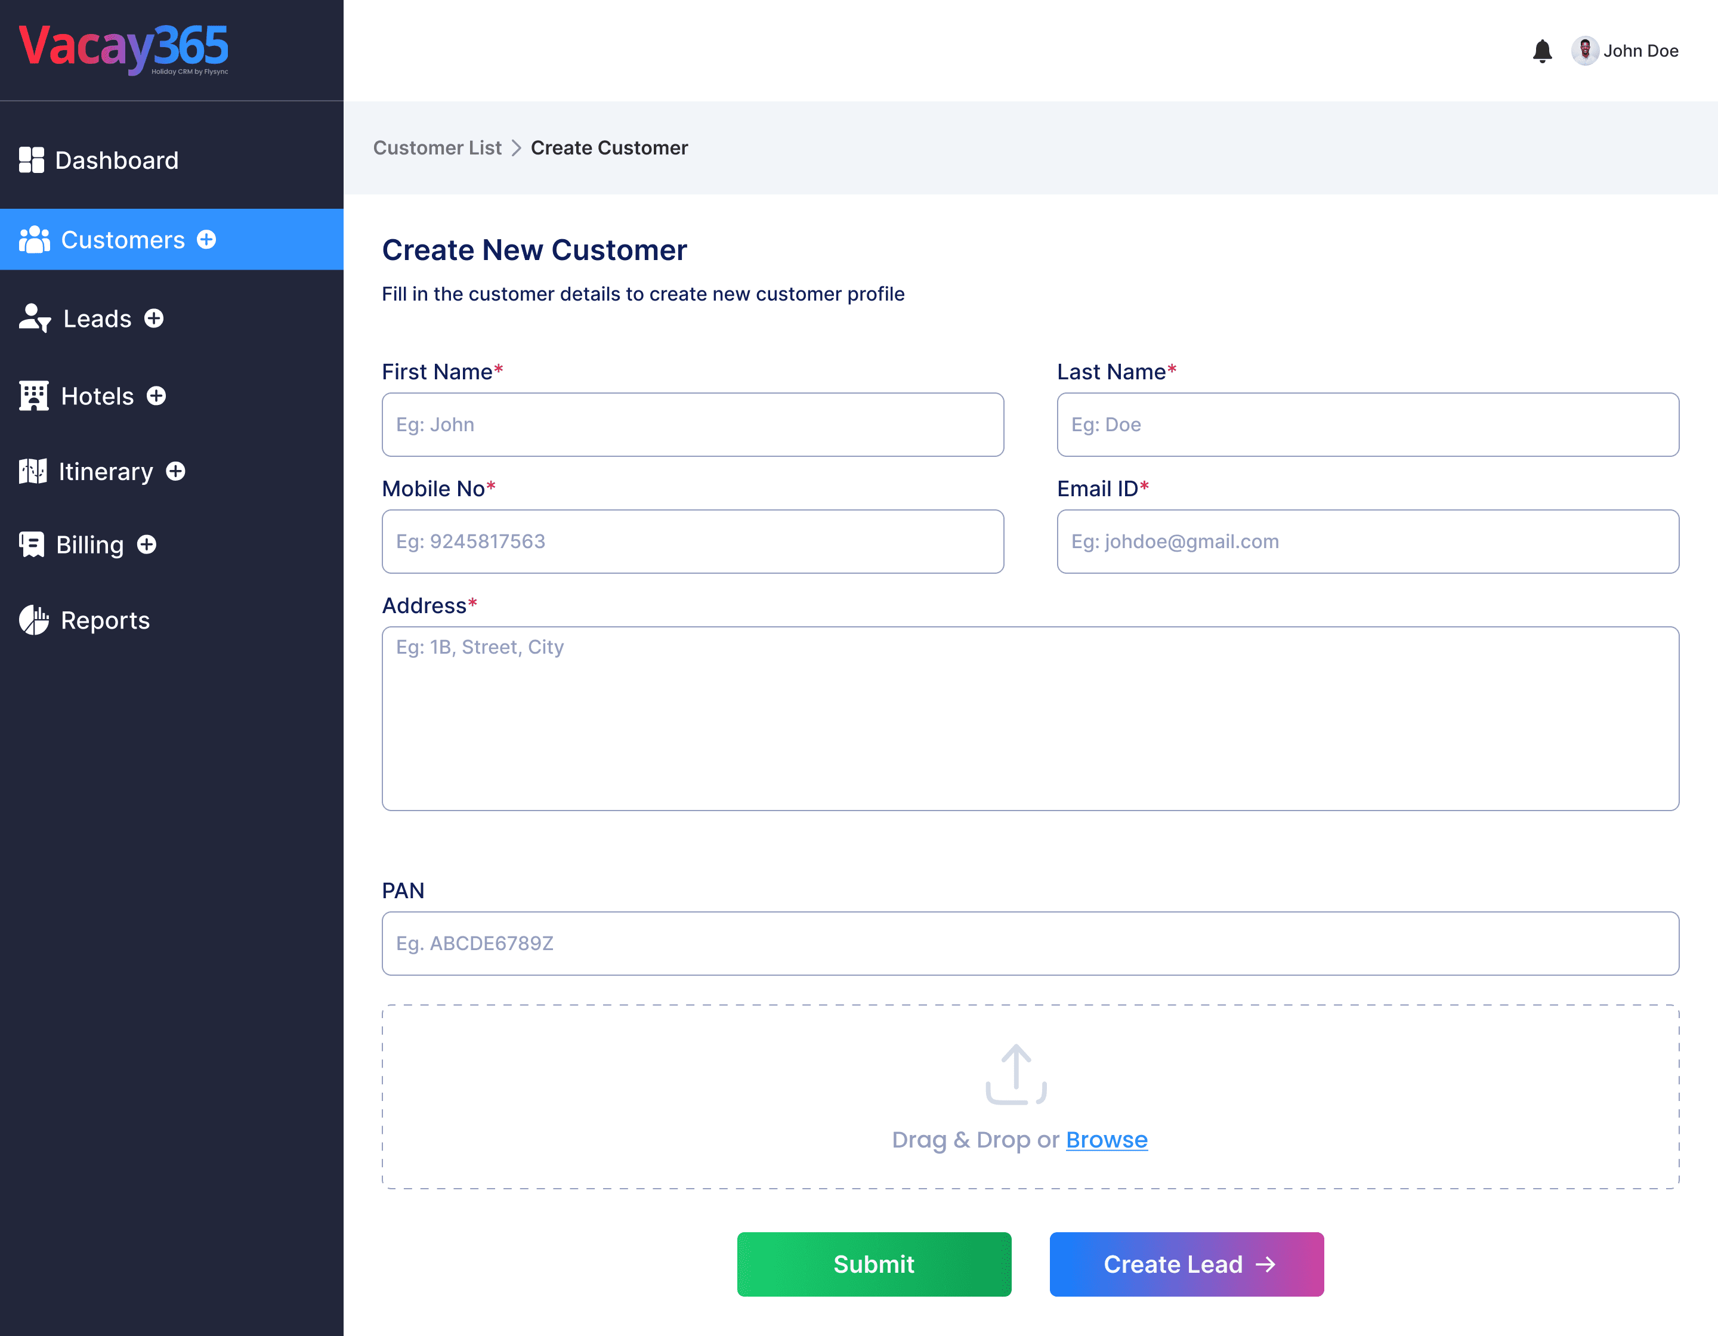Click the Vacay365 logo

(123, 49)
